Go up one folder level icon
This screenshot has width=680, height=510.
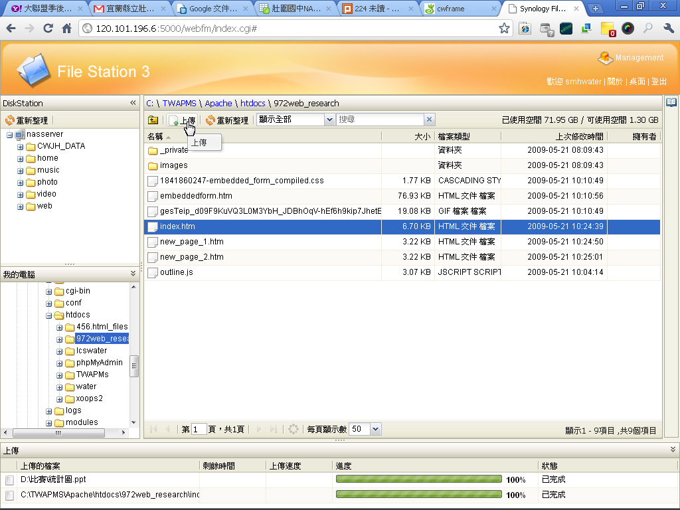tap(153, 120)
